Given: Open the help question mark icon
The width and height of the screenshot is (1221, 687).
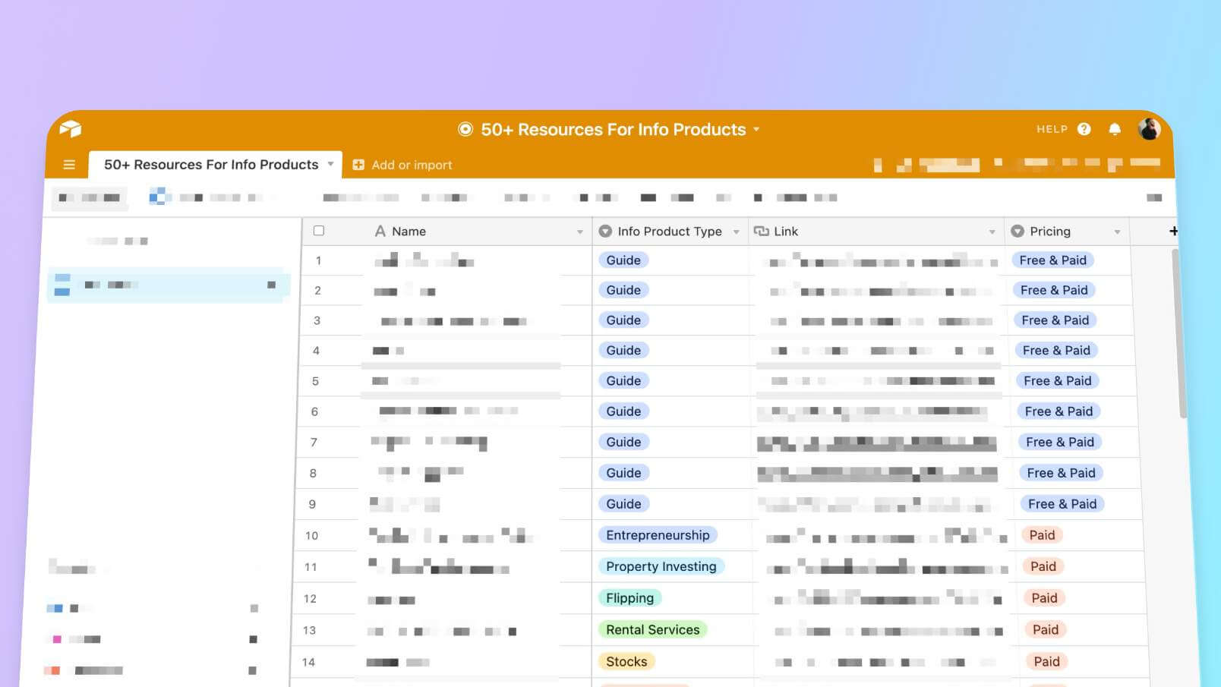Looking at the screenshot, I should 1084,129.
